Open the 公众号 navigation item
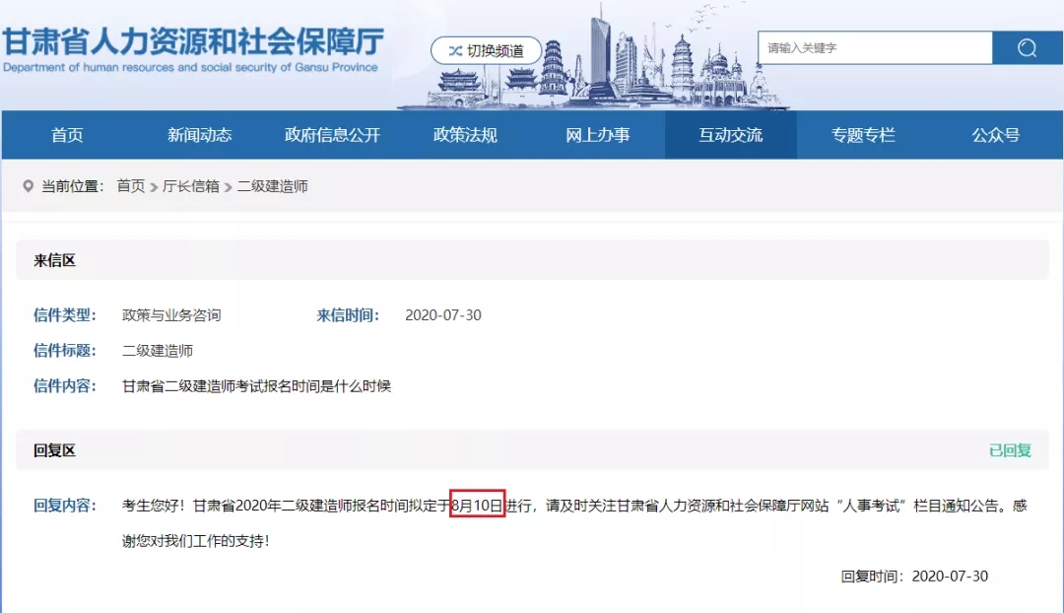 click(x=996, y=135)
